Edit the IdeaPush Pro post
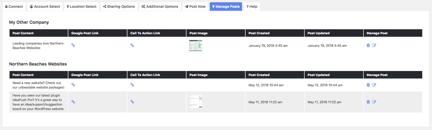The height and width of the screenshot is (130, 432). 374,102
